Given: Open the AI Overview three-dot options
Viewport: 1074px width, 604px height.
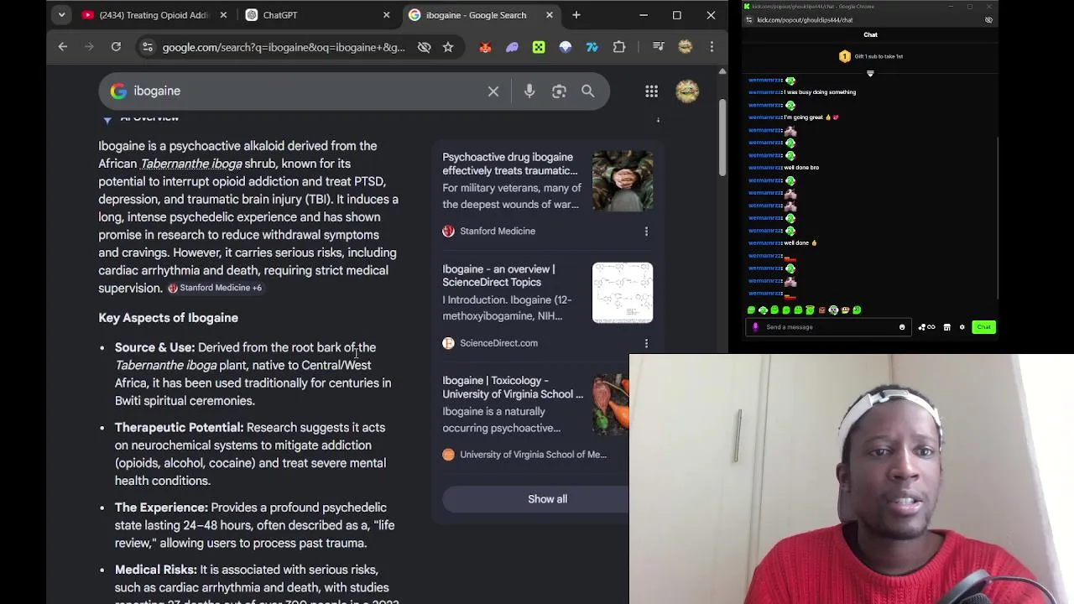Looking at the screenshot, I should click(x=658, y=120).
